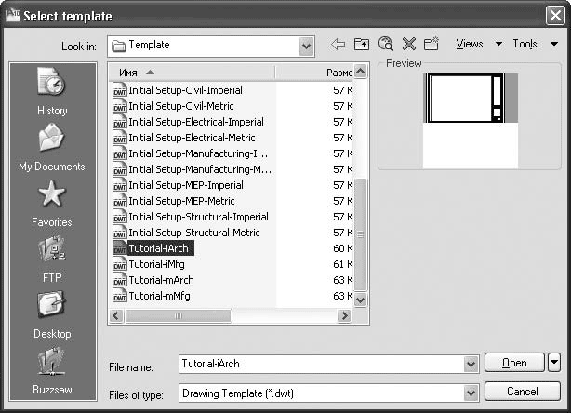Select the Buzzsaw location

pyautogui.click(x=52, y=370)
